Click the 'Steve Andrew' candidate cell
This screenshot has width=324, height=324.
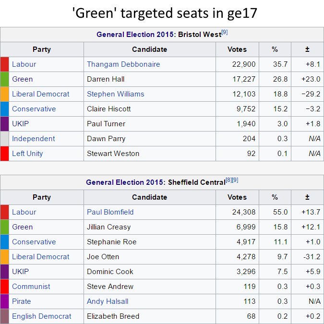[150, 287]
